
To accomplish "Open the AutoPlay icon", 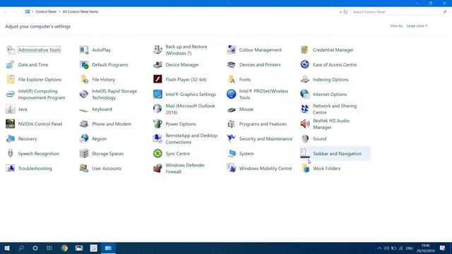I will [x=84, y=50].
